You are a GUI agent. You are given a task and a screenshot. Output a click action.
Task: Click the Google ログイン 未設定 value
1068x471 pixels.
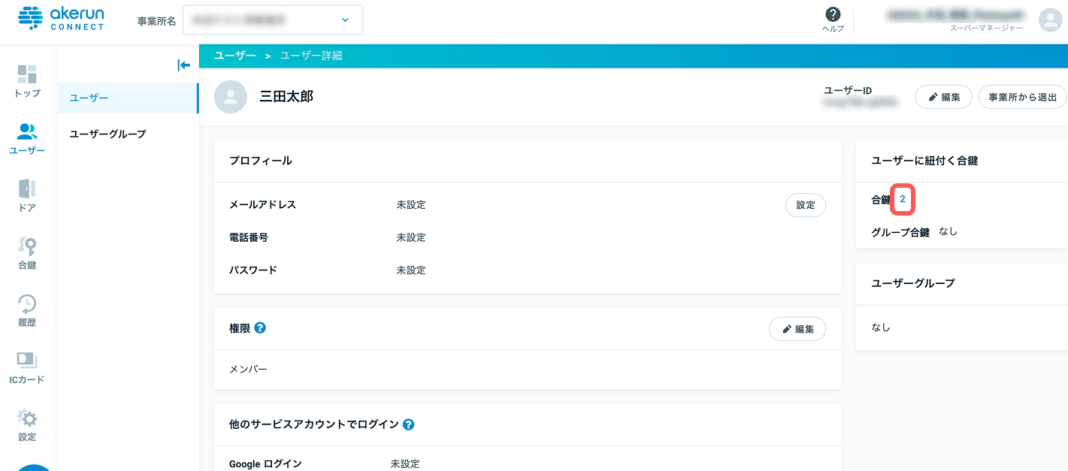405,464
